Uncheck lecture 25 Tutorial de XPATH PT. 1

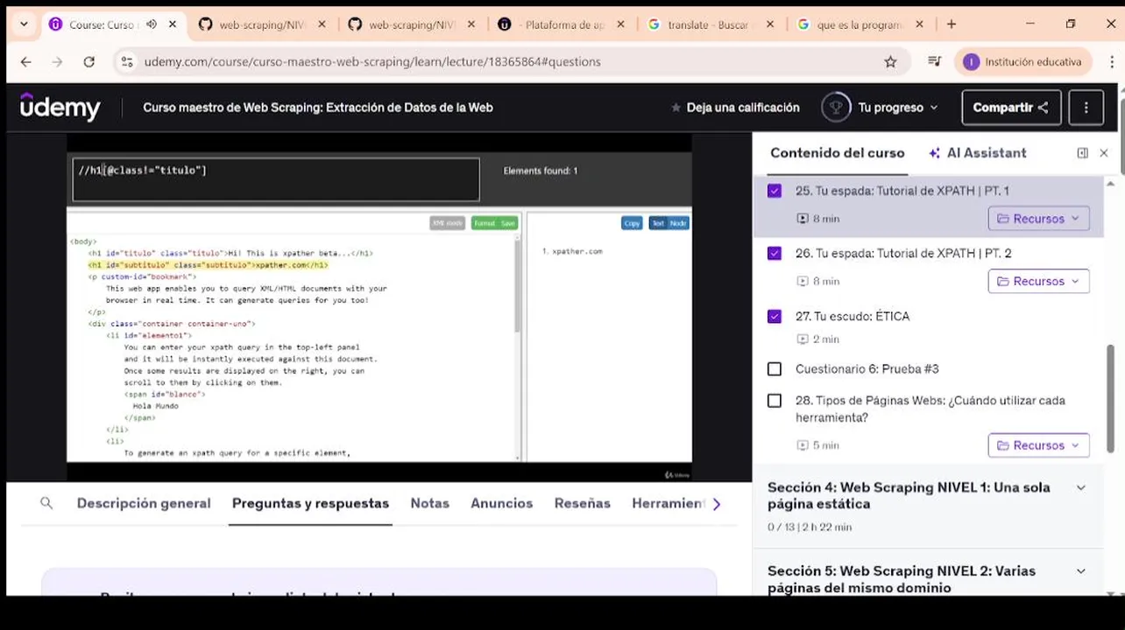[x=775, y=191]
